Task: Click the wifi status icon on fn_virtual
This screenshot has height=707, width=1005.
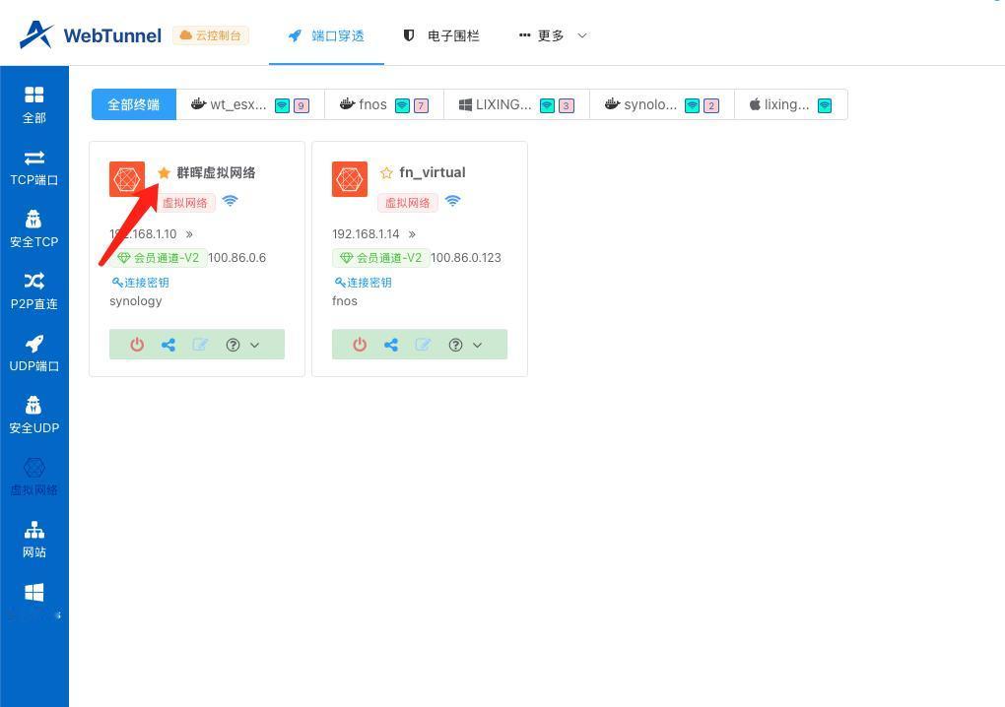Action: (x=452, y=201)
